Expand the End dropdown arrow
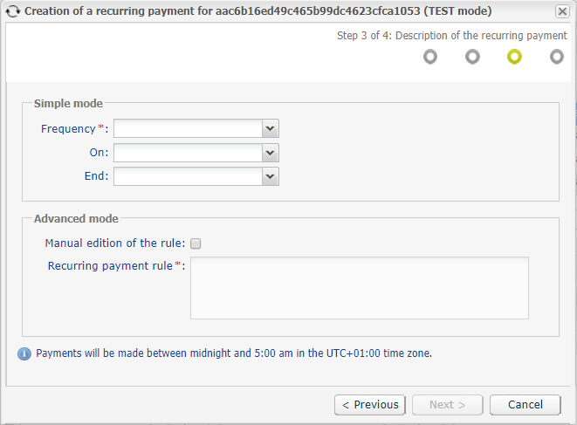The width and height of the screenshot is (577, 425). 271,176
